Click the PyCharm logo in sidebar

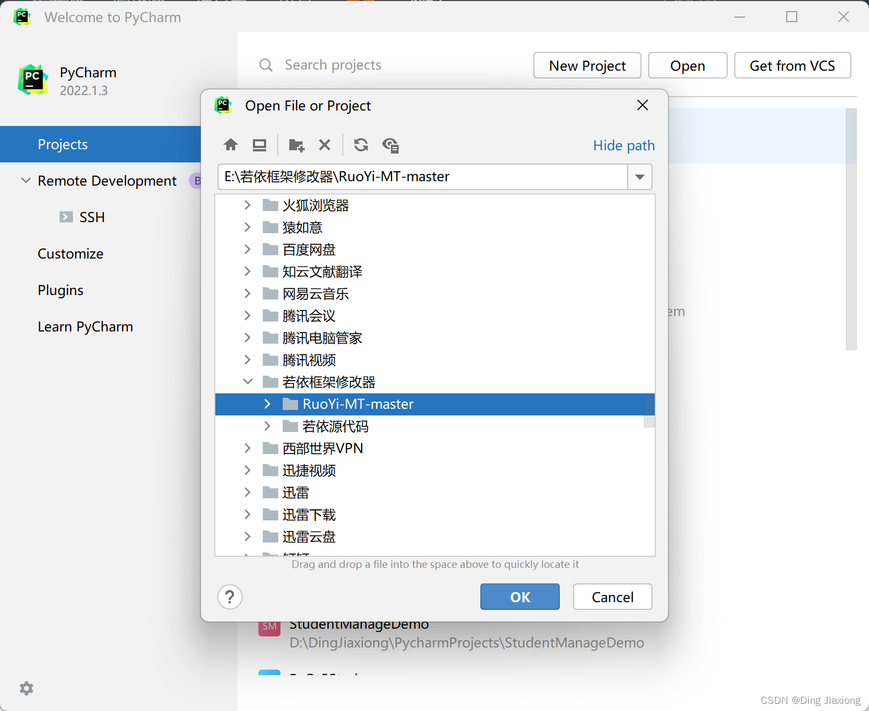pos(33,80)
